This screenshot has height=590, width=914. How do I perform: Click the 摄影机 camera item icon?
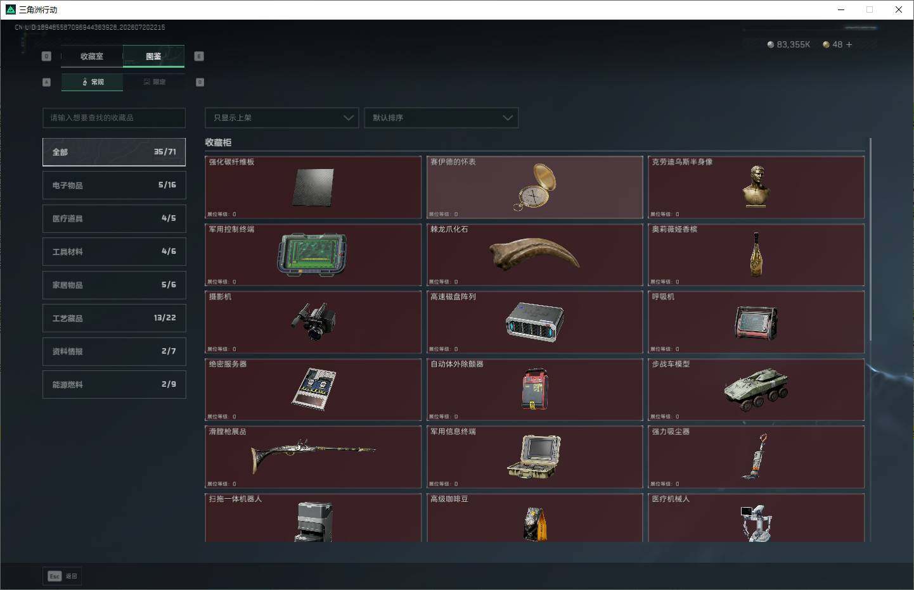(x=313, y=322)
